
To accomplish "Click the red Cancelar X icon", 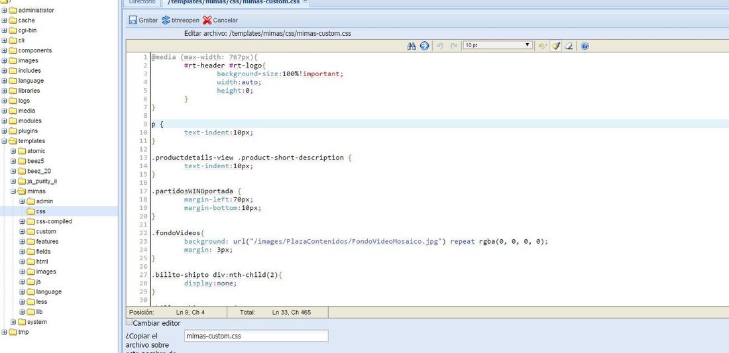I will coord(207,20).
